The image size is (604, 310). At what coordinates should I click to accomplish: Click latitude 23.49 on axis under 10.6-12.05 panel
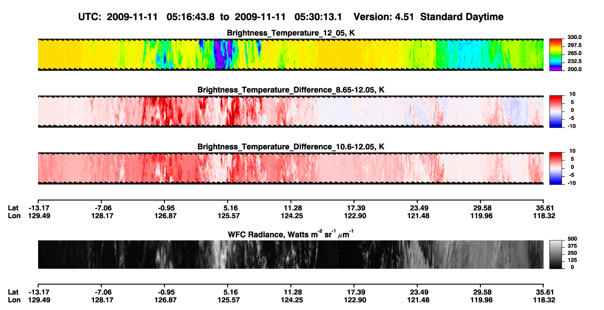point(417,208)
